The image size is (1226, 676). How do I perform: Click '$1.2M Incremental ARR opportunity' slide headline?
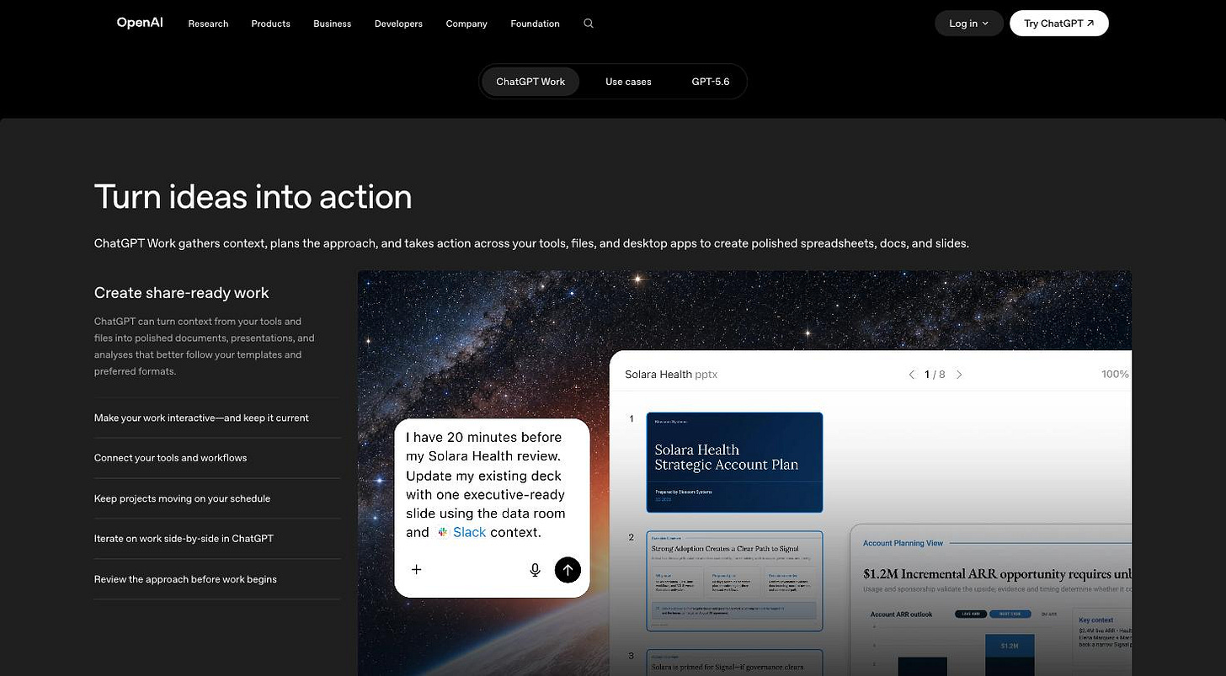pyautogui.click(x=997, y=574)
